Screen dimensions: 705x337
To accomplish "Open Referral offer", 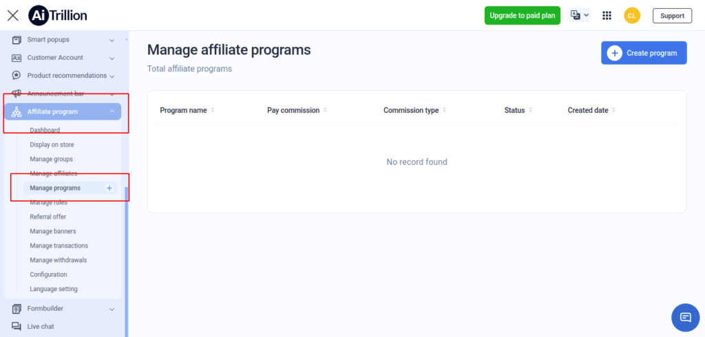I will coord(48,217).
